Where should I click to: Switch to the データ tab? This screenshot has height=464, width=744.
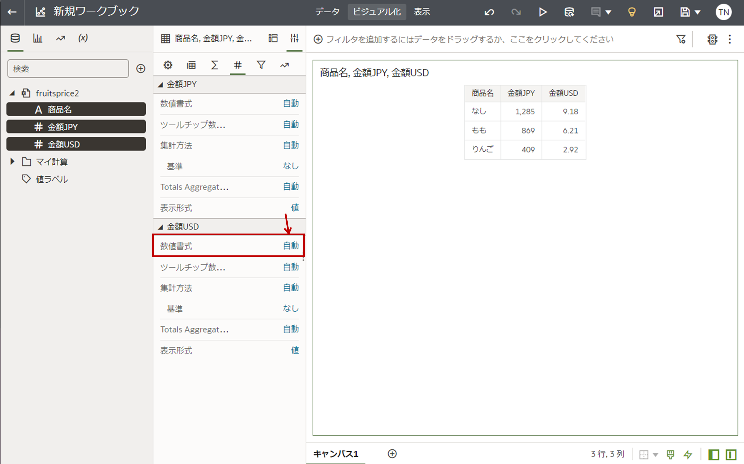point(327,12)
